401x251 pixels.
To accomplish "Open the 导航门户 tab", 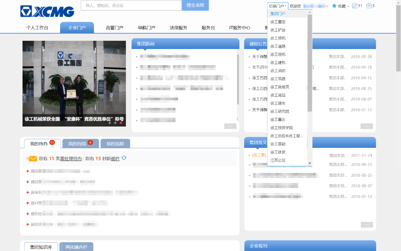I will [146, 28].
